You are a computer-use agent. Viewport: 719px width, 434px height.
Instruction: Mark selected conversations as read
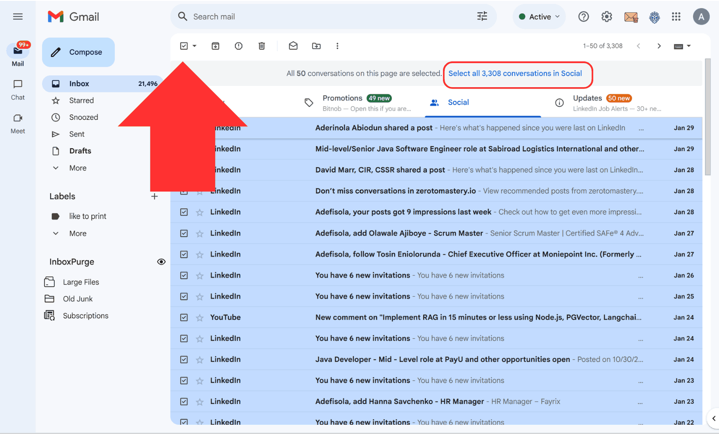(293, 46)
